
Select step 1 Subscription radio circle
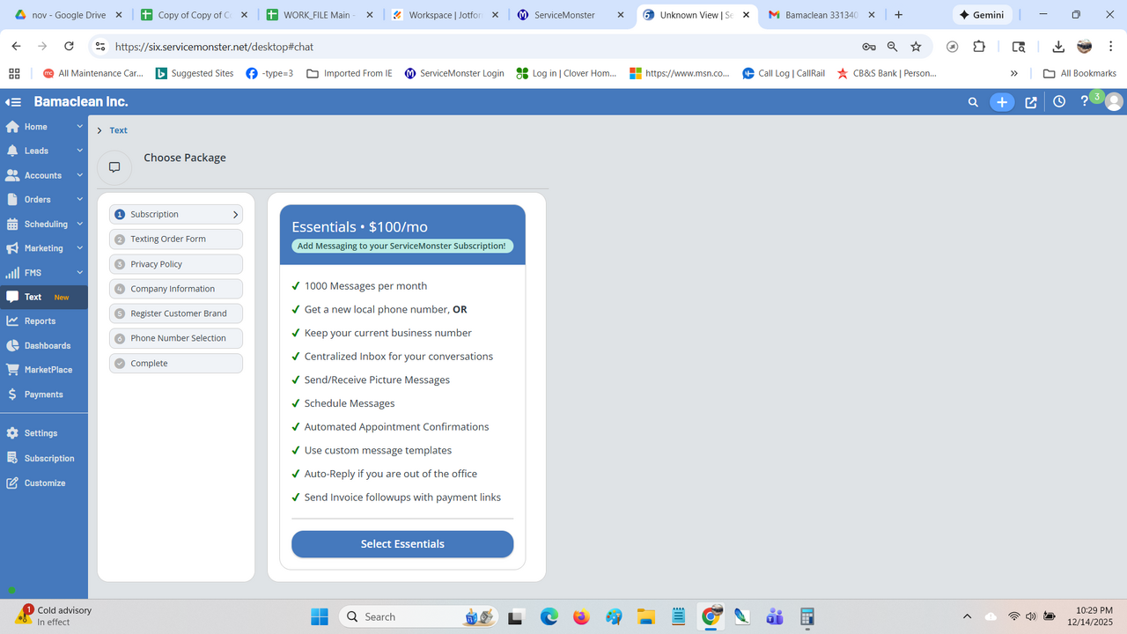pos(120,214)
